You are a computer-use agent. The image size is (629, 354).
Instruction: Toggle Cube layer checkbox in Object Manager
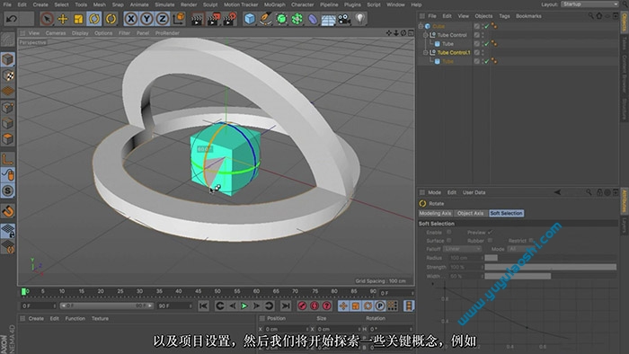click(476, 26)
